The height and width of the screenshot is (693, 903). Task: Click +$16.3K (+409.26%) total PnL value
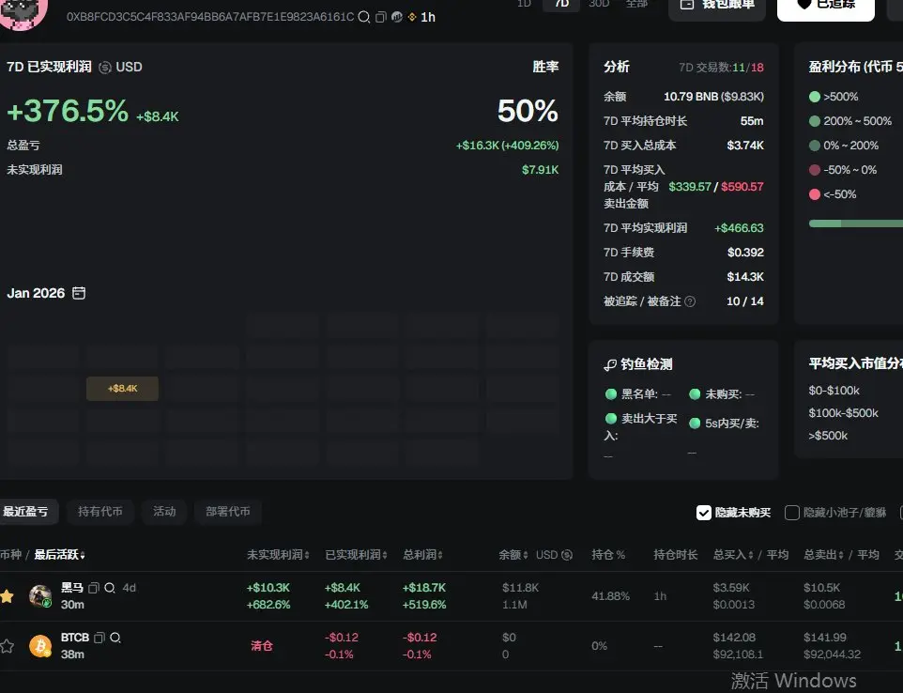[x=508, y=146]
